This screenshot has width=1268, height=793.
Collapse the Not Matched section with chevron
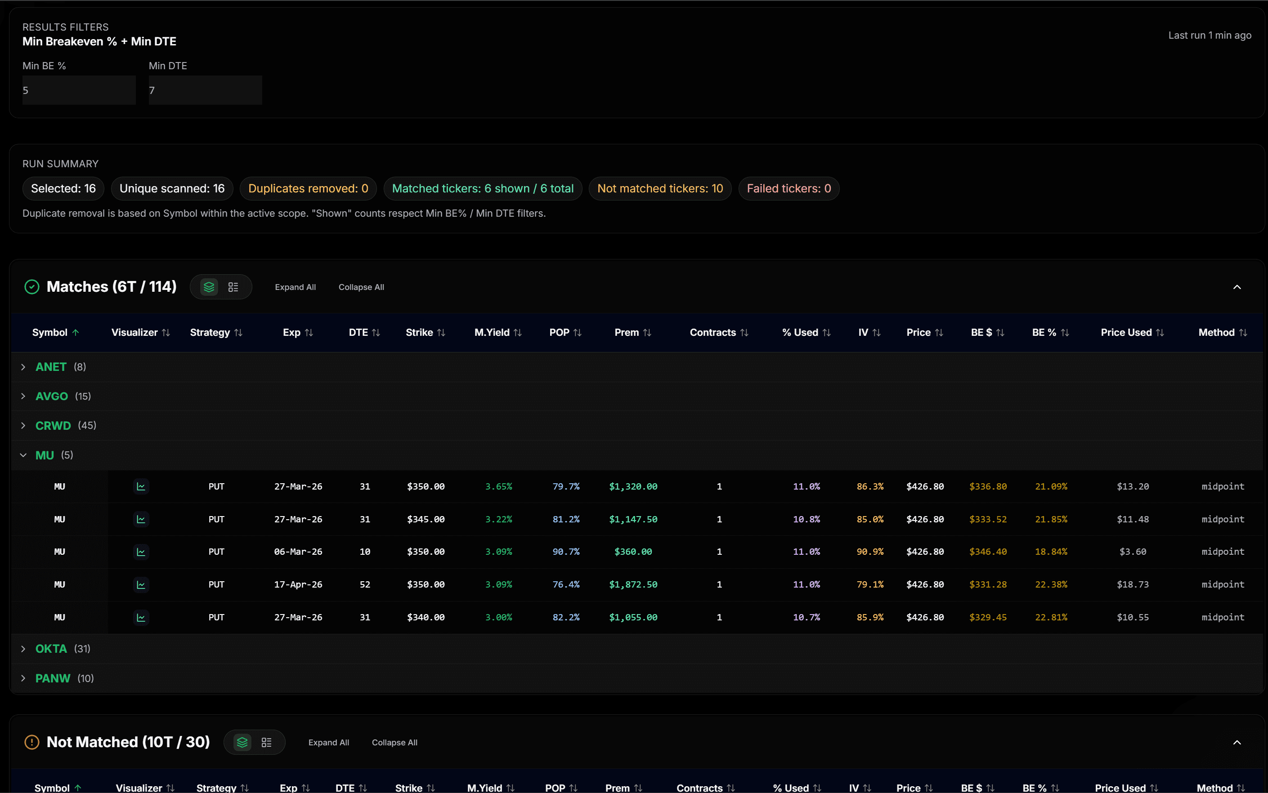point(1237,742)
